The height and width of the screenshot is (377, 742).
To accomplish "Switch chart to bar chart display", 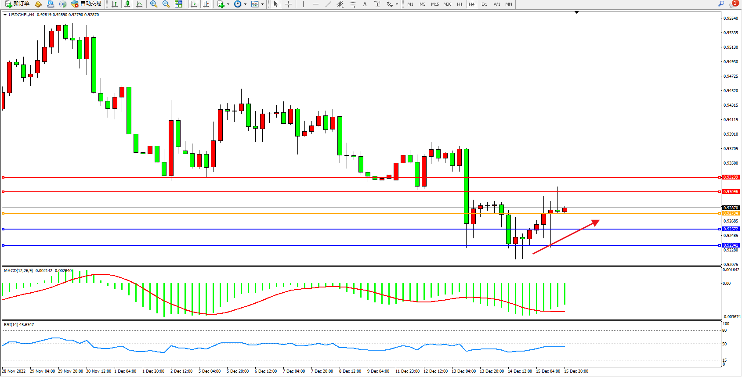I will point(115,4).
